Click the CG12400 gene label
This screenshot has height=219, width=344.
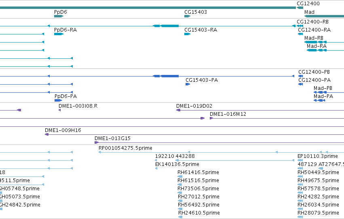point(308,4)
